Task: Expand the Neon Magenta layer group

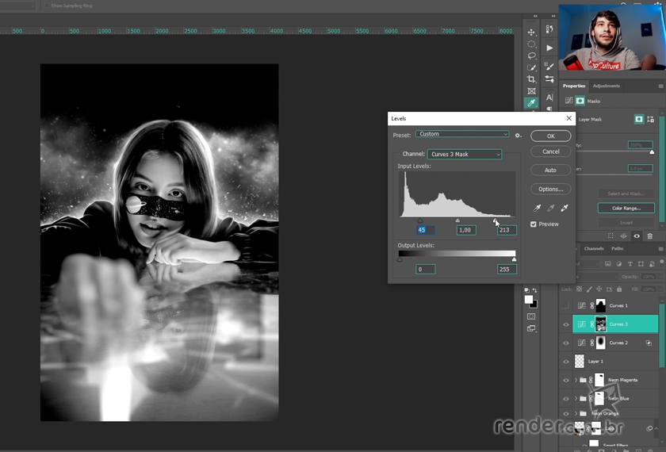Action: (576, 381)
